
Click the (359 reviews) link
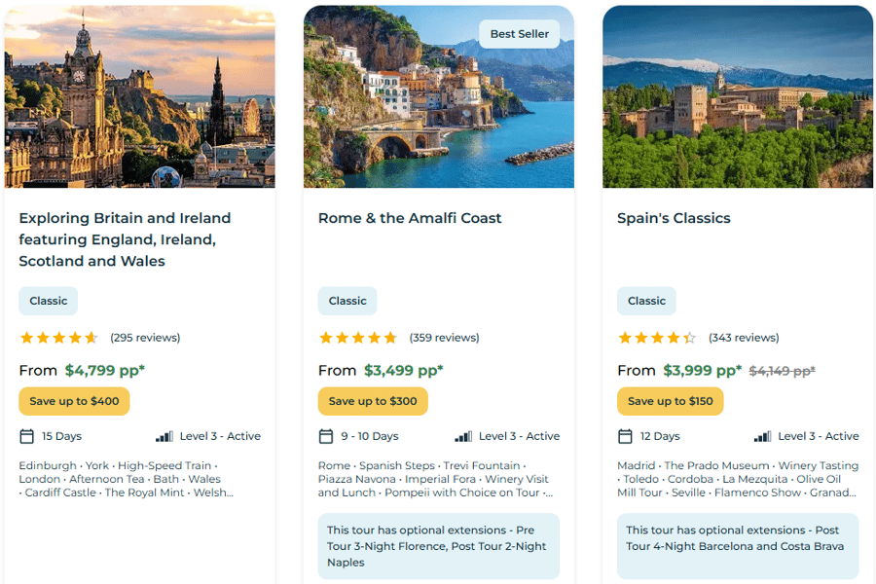coord(444,338)
